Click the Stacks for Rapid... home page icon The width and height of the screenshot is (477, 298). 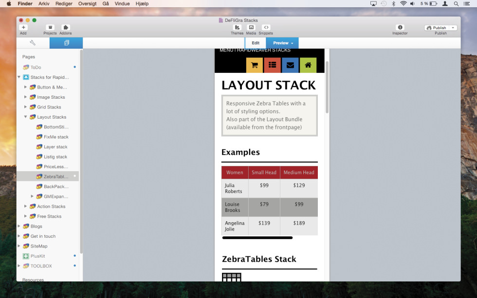coord(26,77)
